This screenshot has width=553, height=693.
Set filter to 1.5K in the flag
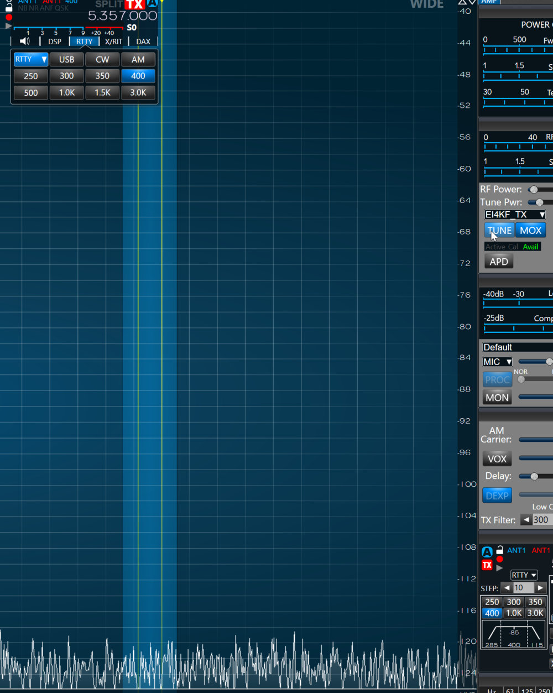pyautogui.click(x=103, y=92)
